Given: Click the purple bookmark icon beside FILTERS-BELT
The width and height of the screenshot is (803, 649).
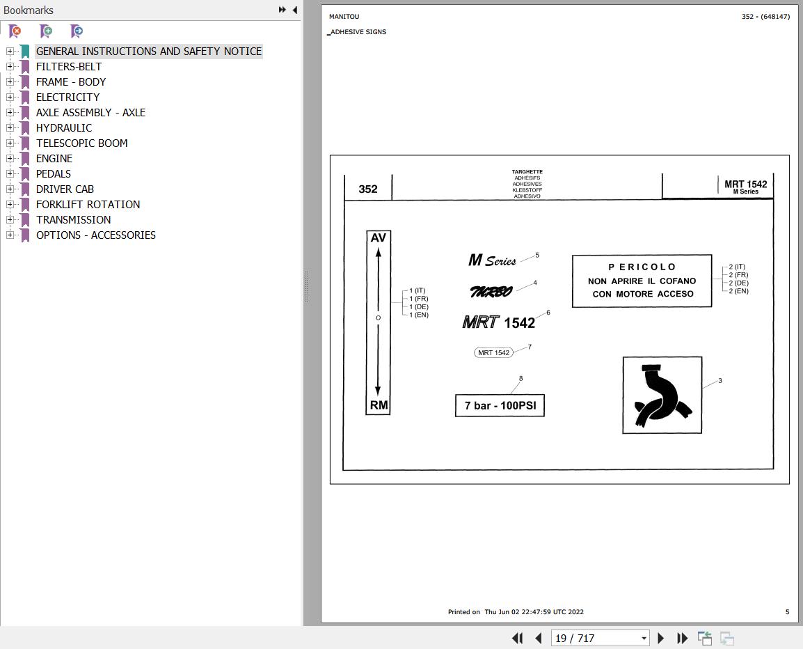Looking at the screenshot, I should click(x=24, y=67).
